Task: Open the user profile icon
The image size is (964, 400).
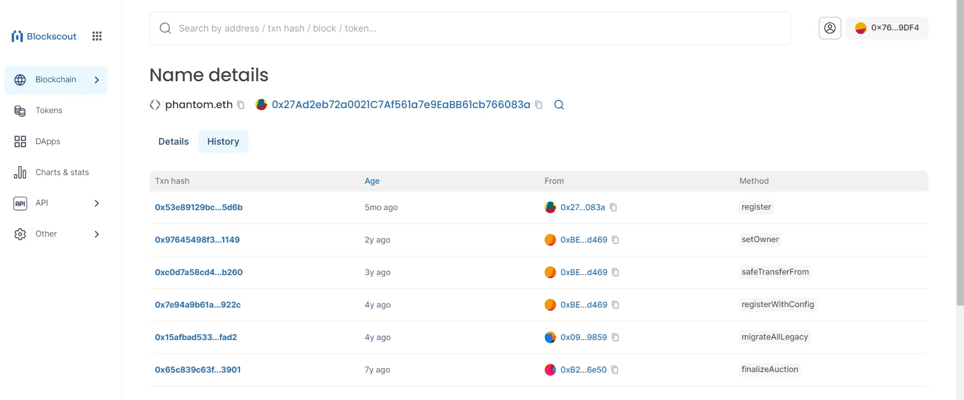Action: (830, 28)
